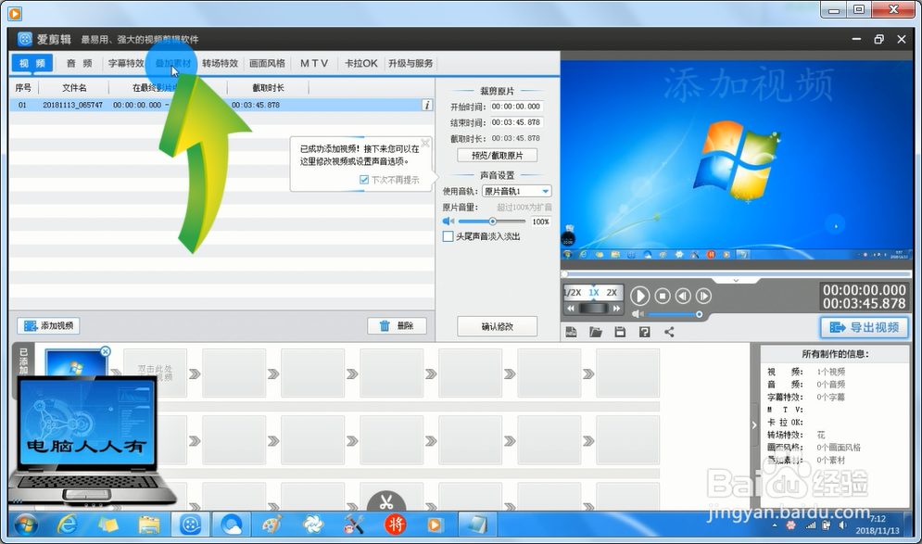Click the new project icon below player
The width and height of the screenshot is (922, 544).
(571, 333)
